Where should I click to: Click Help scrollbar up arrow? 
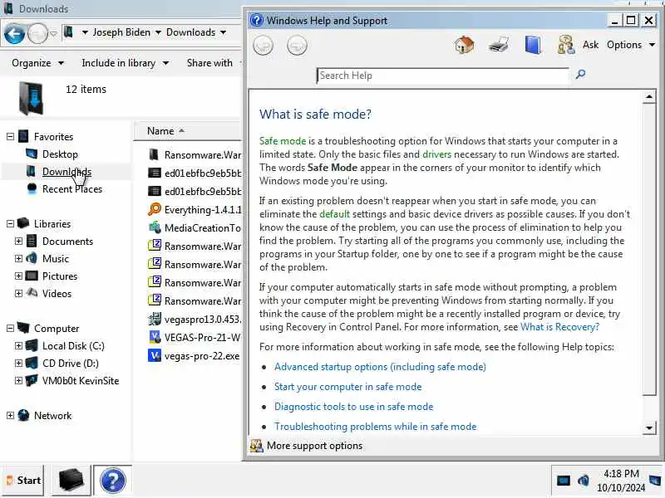pyautogui.click(x=649, y=97)
